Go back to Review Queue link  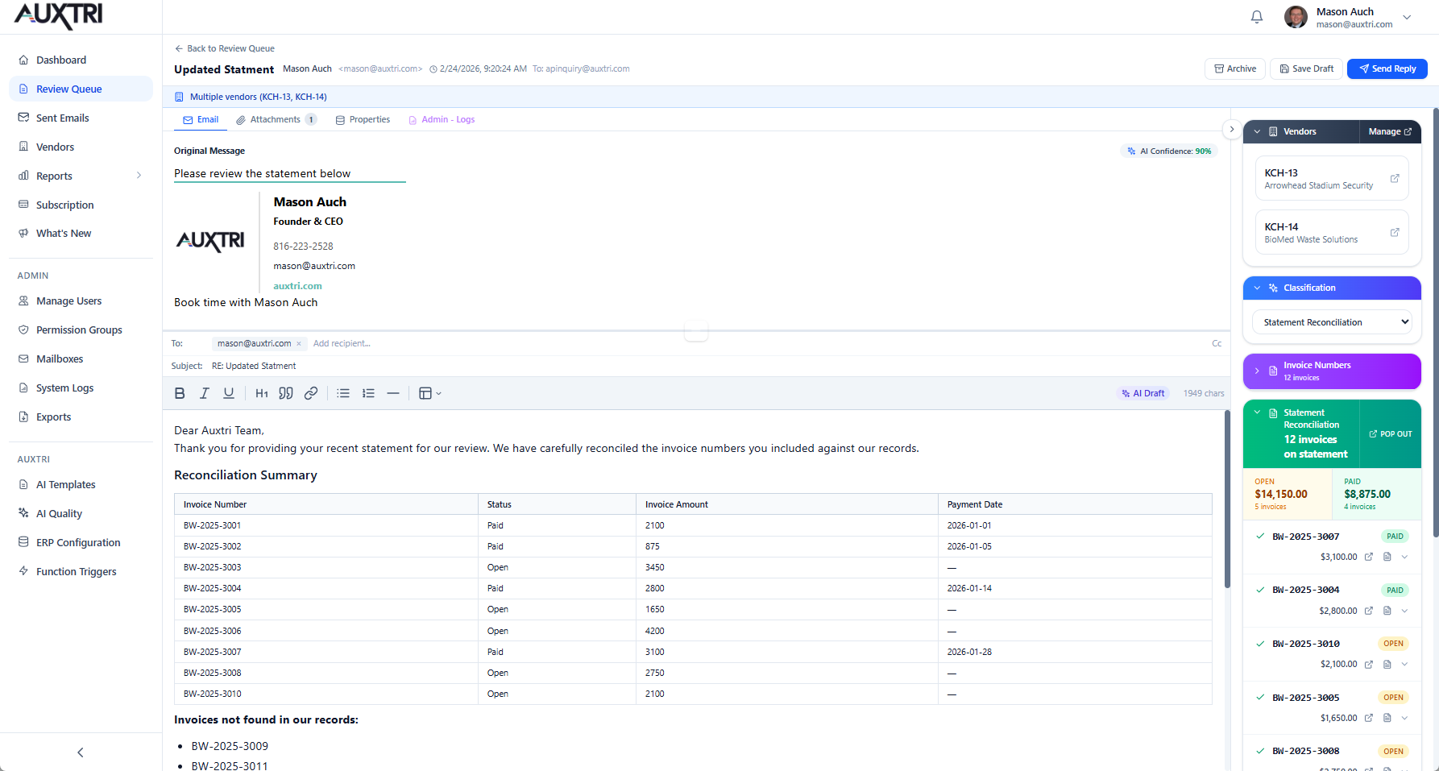pos(225,48)
